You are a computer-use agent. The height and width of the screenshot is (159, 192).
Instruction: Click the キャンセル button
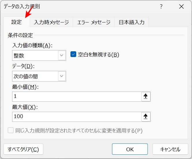170,149
